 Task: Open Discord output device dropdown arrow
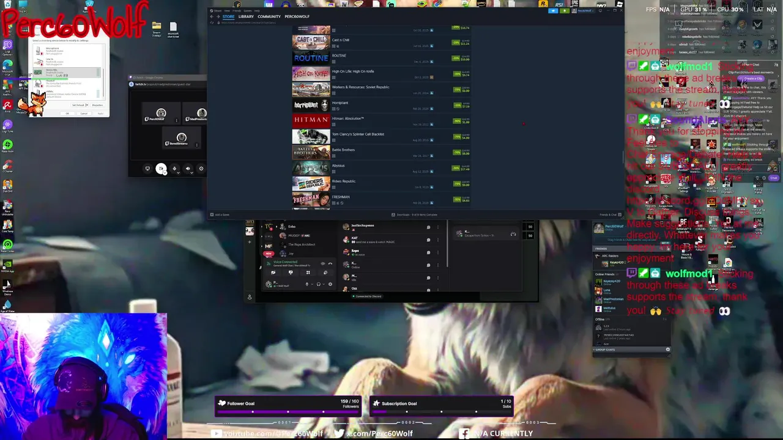click(324, 284)
